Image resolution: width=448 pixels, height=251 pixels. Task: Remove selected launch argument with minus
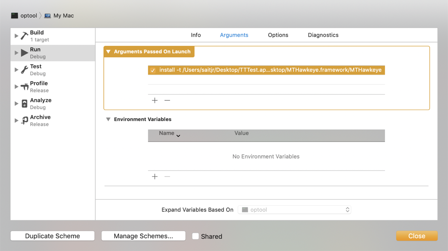click(167, 101)
